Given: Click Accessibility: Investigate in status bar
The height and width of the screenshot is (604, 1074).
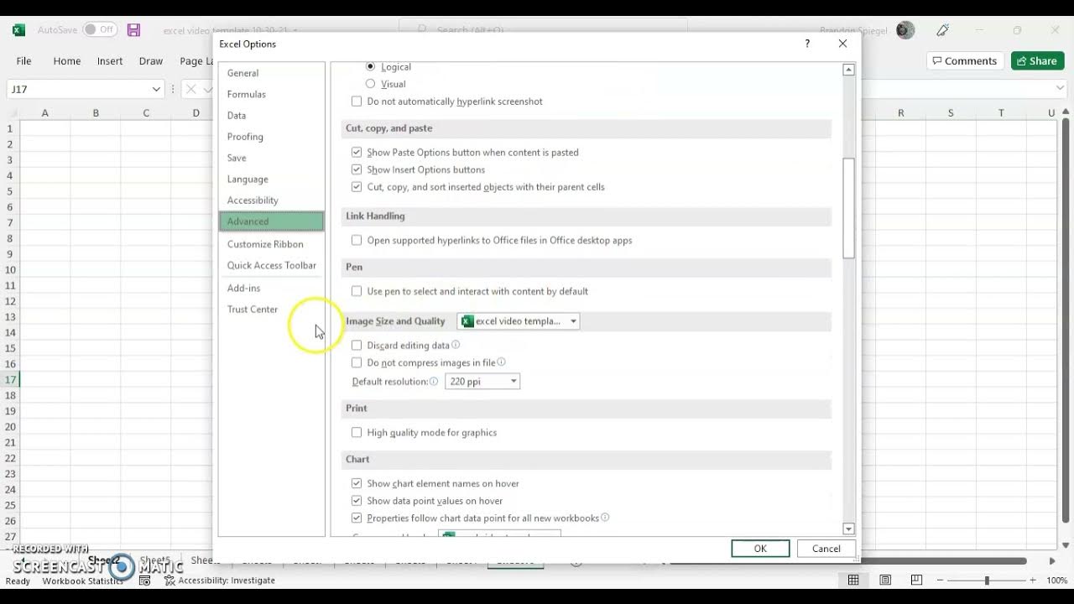Looking at the screenshot, I should coord(220,581).
